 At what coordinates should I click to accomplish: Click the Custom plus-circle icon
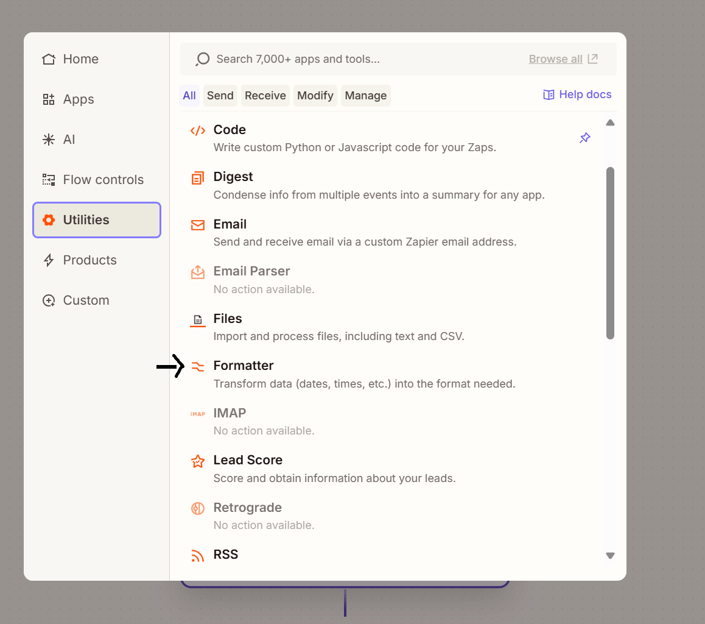[x=49, y=300]
